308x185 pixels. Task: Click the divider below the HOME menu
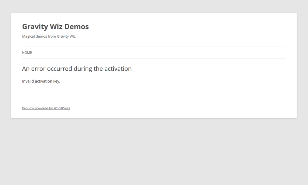pyautogui.click(x=154, y=58)
